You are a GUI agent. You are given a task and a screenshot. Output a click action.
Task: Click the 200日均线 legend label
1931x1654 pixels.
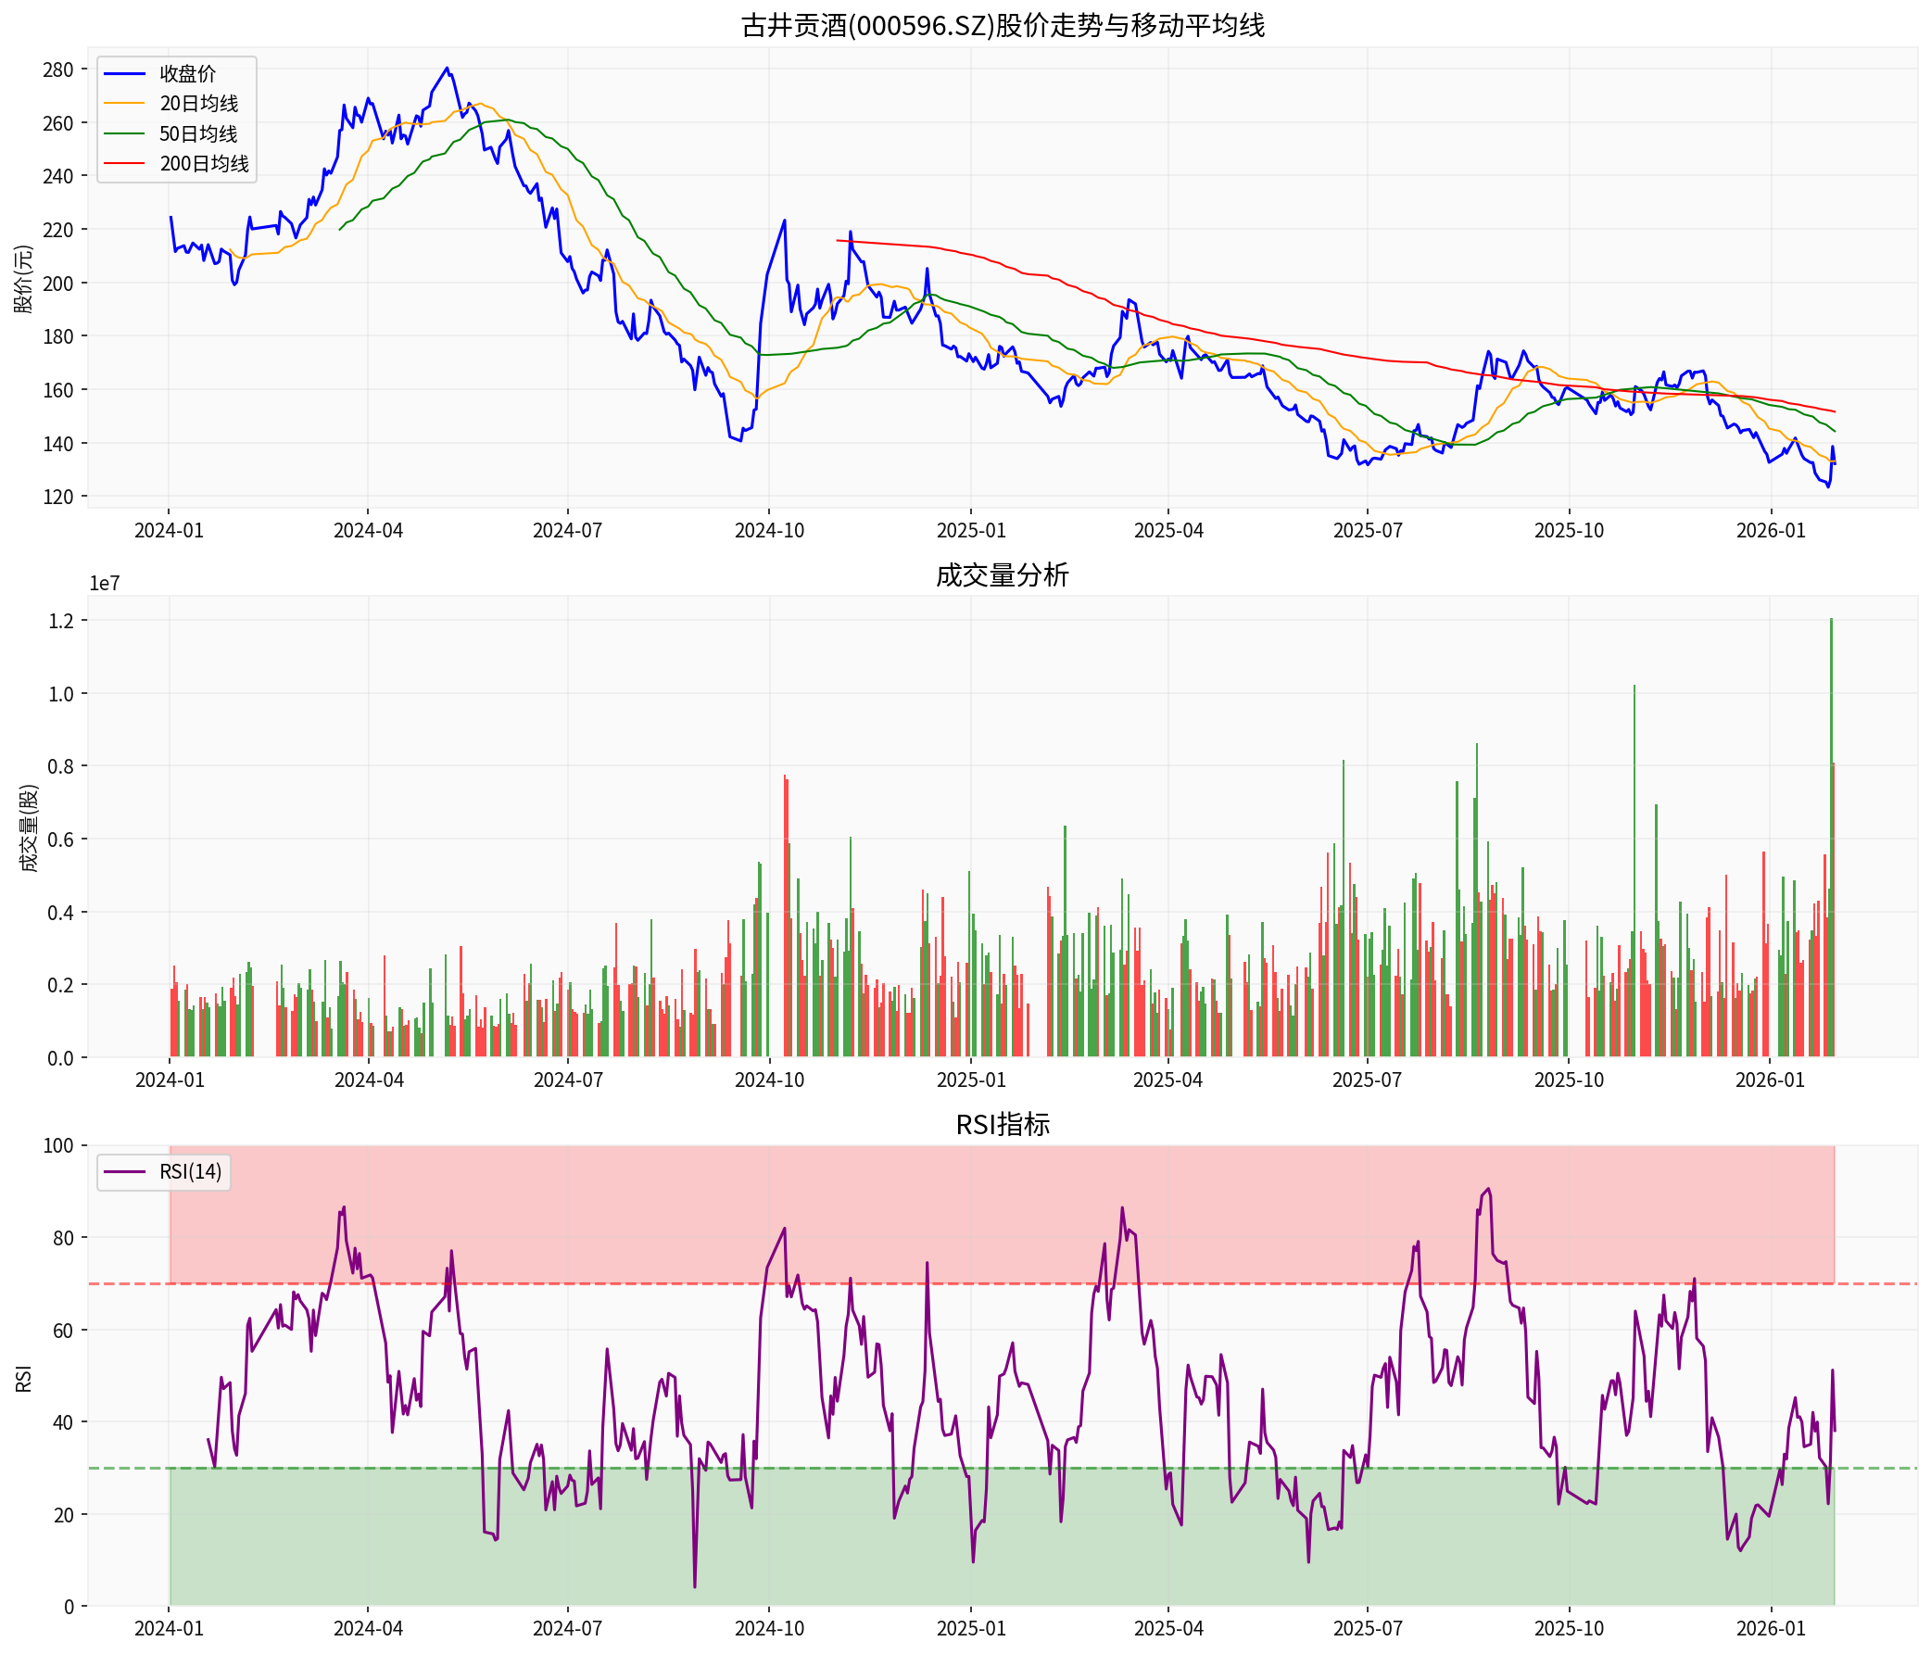[x=204, y=164]
